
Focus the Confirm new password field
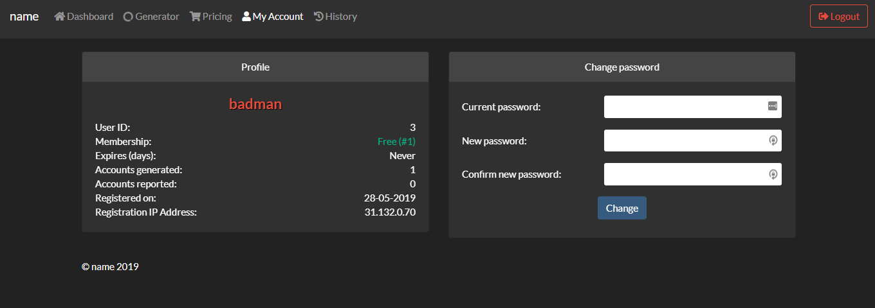point(693,174)
